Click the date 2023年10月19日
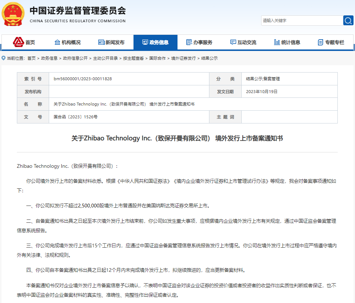This screenshot has height=303, width=355. tap(262, 92)
